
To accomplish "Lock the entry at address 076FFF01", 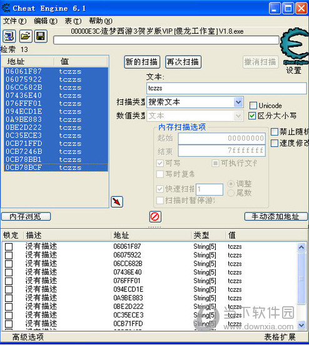I will pyautogui.click(x=9, y=281).
